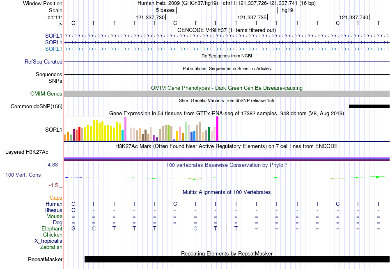Click the G base in Elephant row

73,228
